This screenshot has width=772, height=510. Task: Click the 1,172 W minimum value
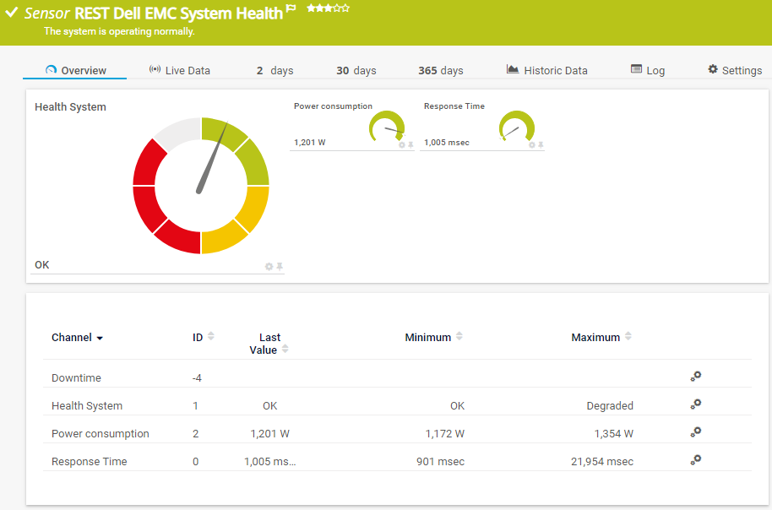coord(444,434)
